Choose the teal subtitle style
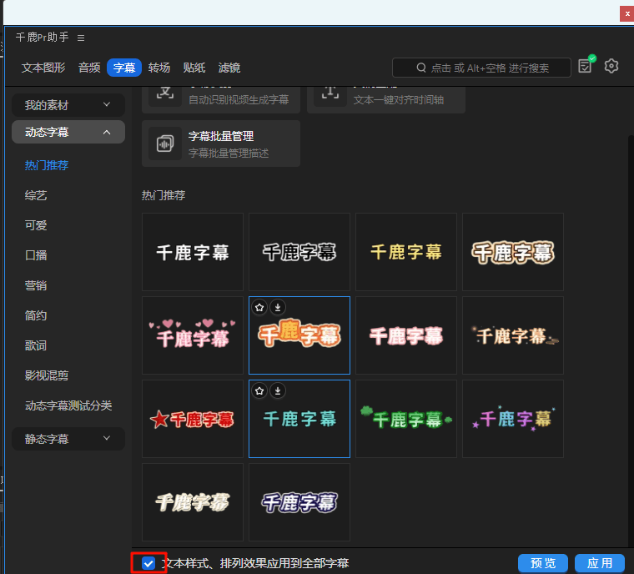Viewport: 634px width, 574px height. [x=299, y=419]
